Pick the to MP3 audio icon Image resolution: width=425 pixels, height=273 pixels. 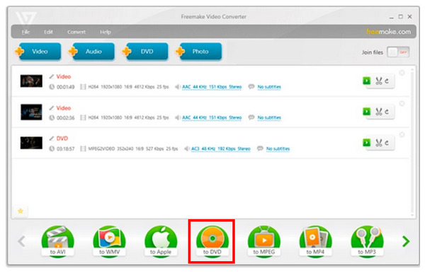367,241
